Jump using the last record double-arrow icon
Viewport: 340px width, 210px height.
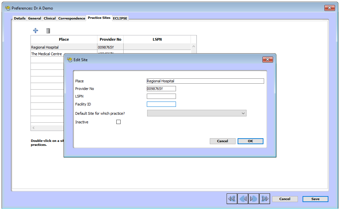click(x=265, y=198)
